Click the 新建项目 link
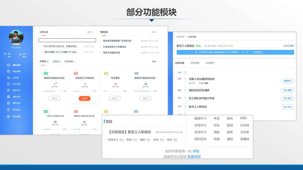The width and height of the screenshot is (303, 170). coord(194,157)
